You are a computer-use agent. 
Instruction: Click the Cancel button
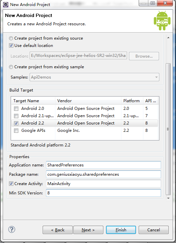[153, 230]
